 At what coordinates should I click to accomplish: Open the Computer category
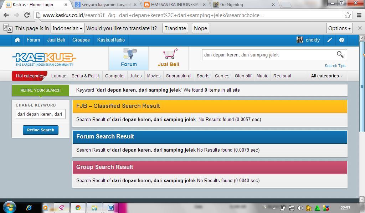115,76
